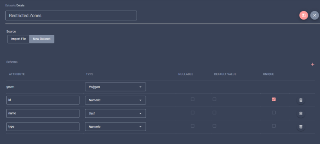The image size is (320, 144).
Task: Select the Import File source option
Action: pyautogui.click(x=18, y=39)
